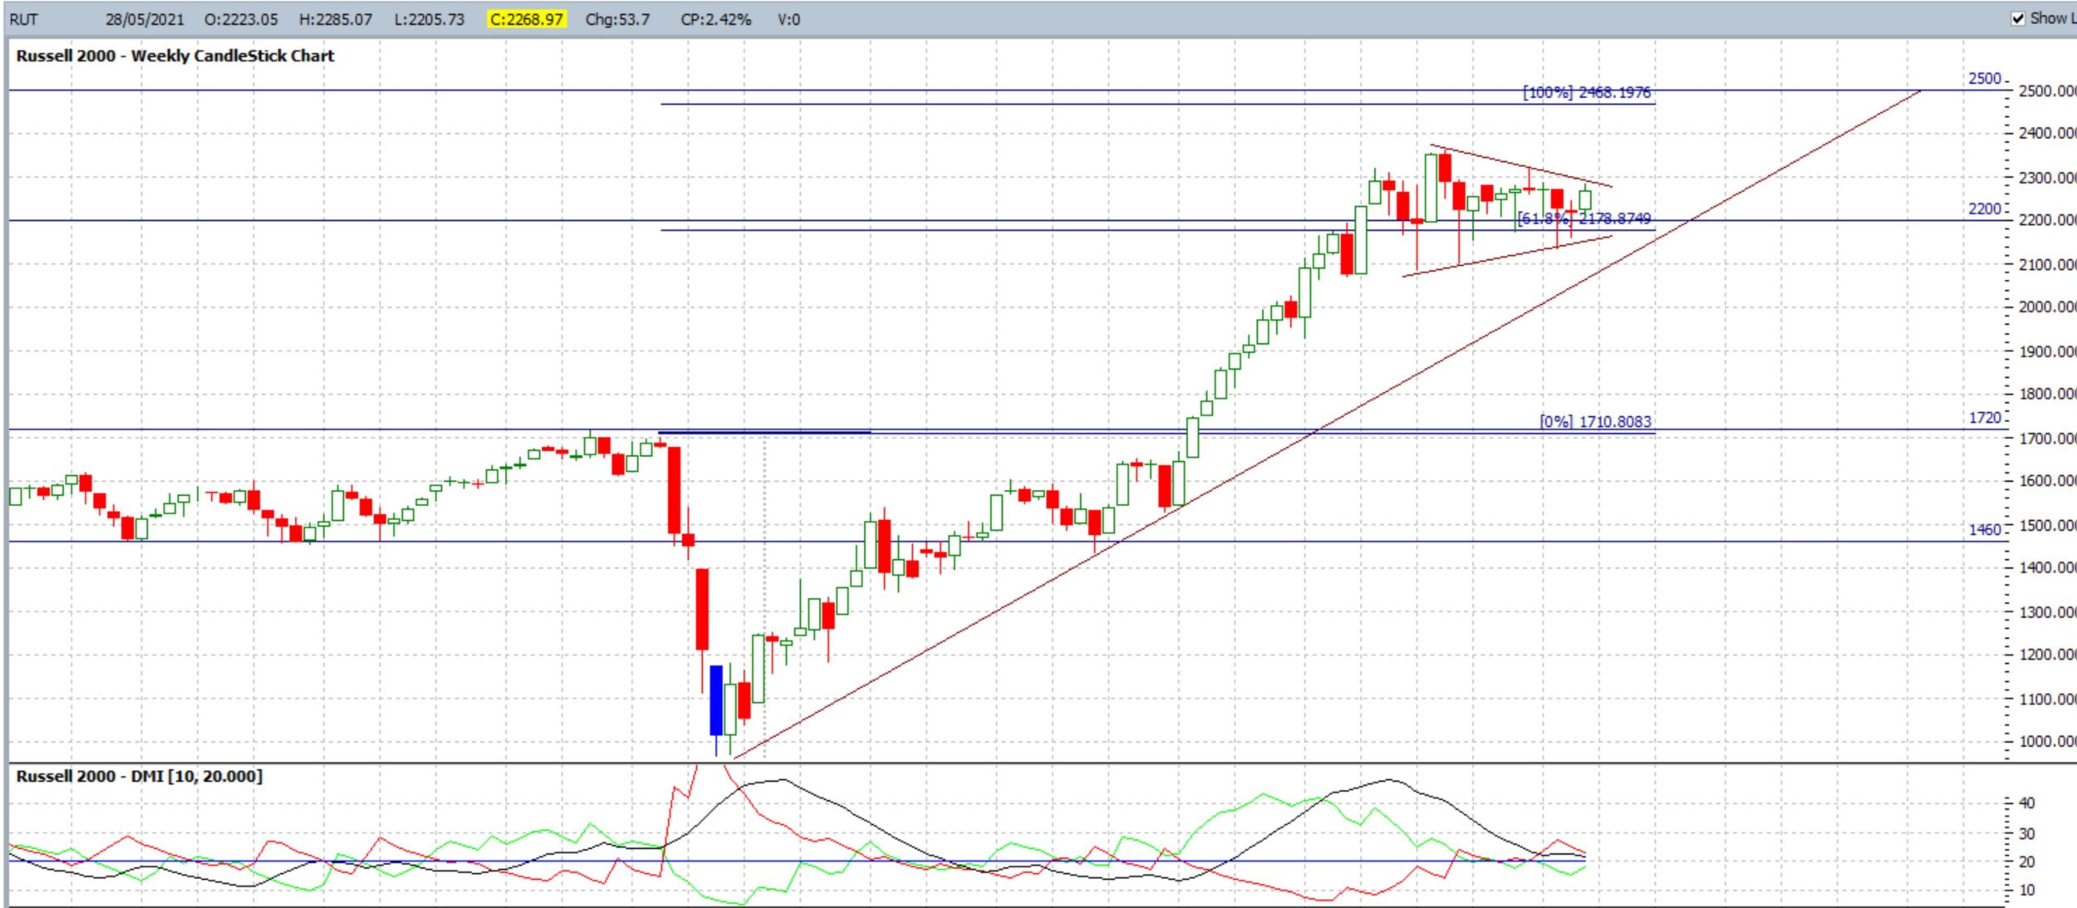This screenshot has height=908, width=2077.
Task: Click the 40 level on DMI axis
Action: pyautogui.click(x=2026, y=802)
